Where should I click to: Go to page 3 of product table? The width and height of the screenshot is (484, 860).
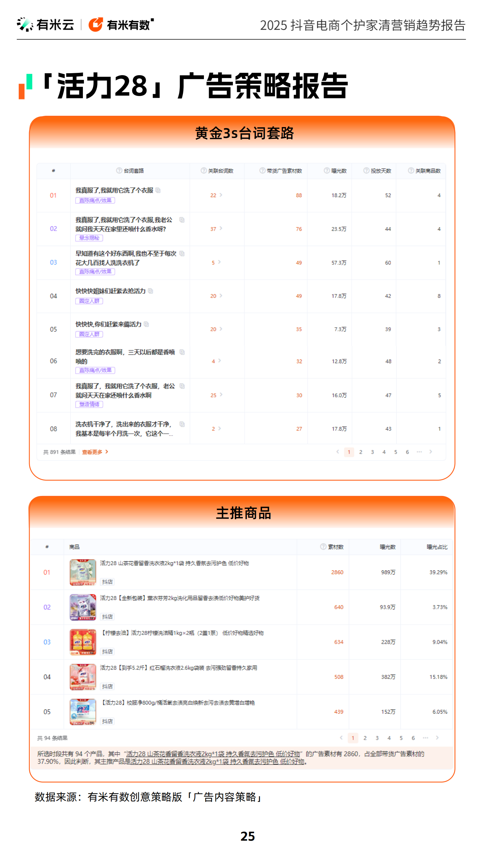tap(377, 738)
